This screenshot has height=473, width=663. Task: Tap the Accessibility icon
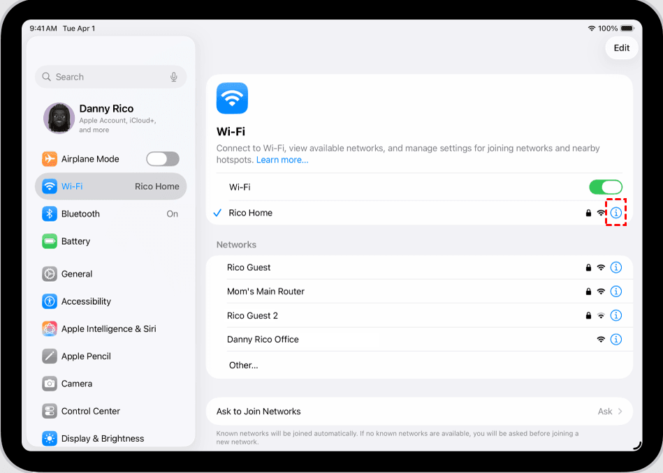50,301
